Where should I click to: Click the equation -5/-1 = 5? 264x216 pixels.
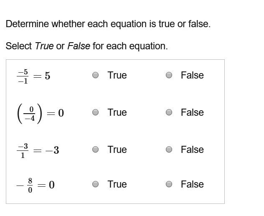pos(33,76)
